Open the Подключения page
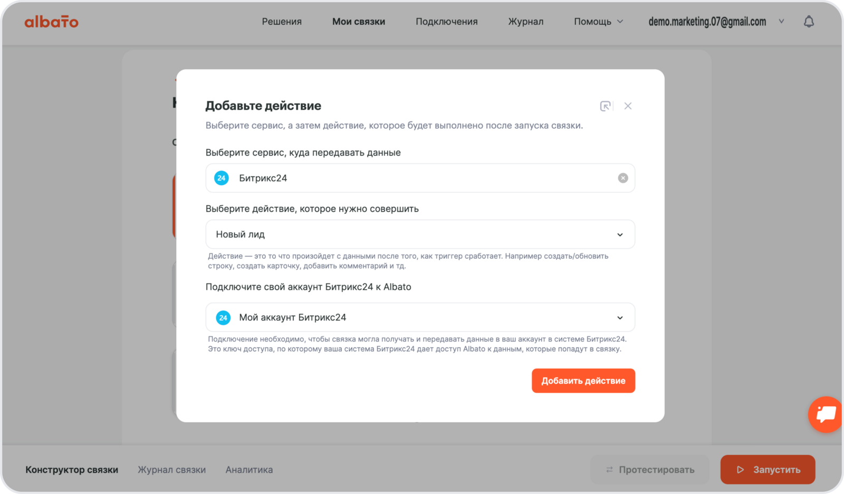Screen dimensions: 844x494 point(446,22)
